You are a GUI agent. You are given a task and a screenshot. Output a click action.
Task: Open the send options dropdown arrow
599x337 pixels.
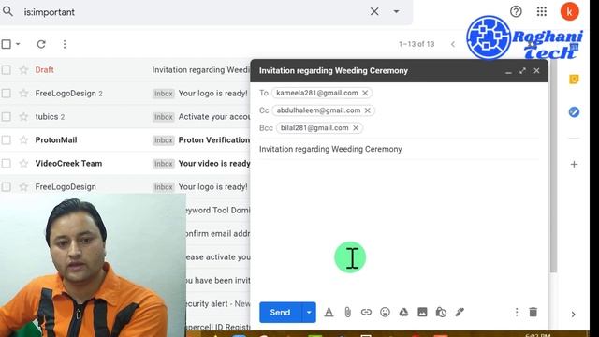(x=309, y=312)
